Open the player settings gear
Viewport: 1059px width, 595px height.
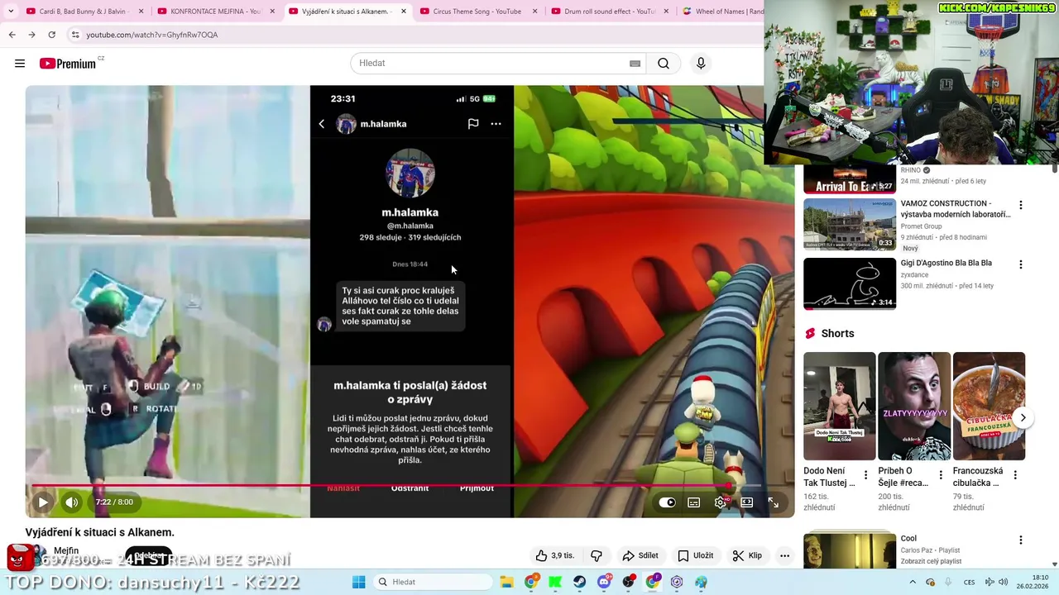(x=721, y=502)
